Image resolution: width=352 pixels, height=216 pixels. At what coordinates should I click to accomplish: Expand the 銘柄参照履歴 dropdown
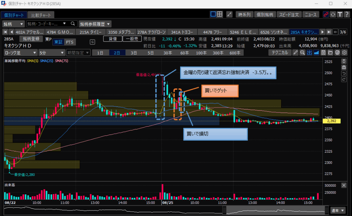[x=95, y=24]
